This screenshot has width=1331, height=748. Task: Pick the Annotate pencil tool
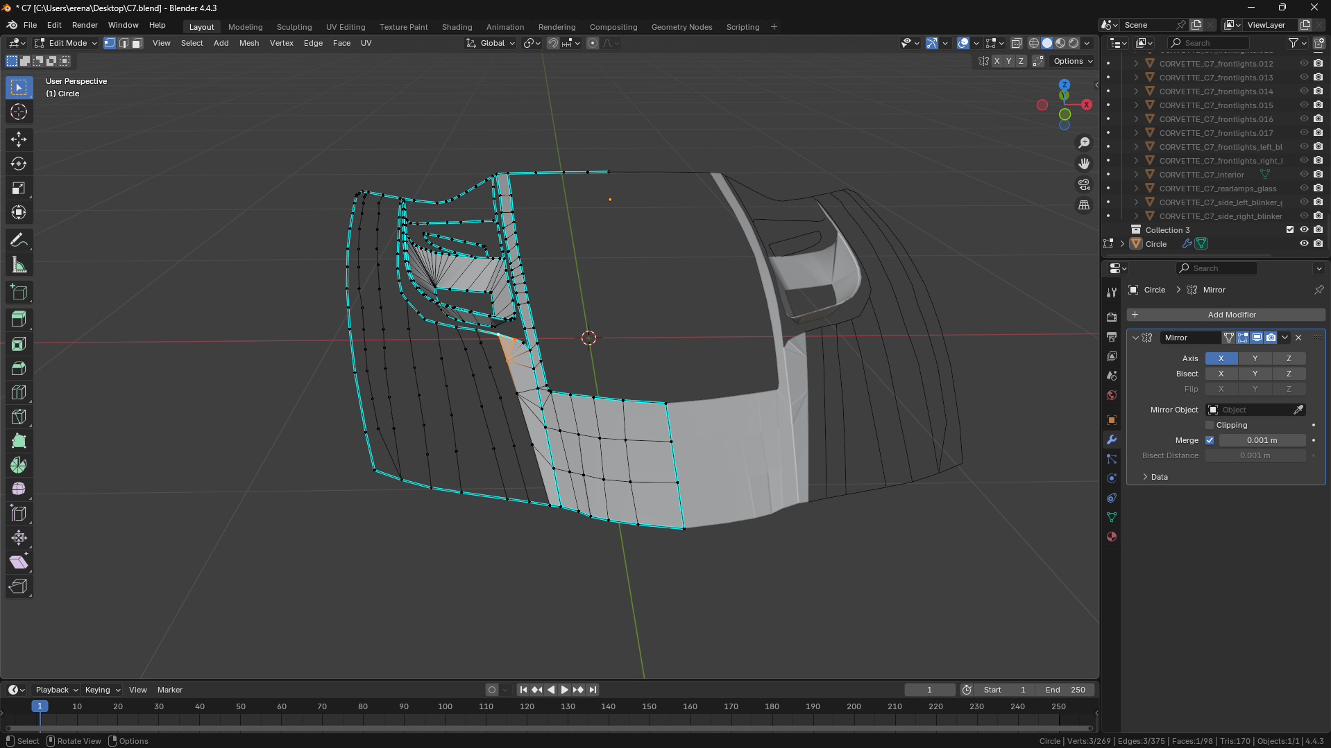pyautogui.click(x=19, y=241)
